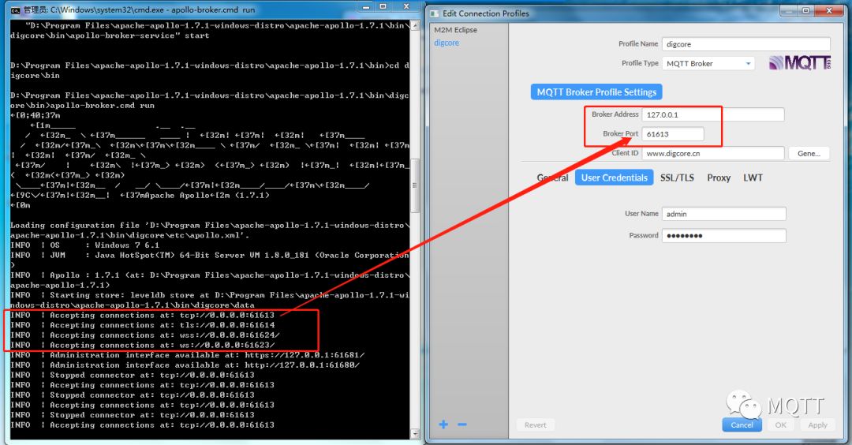852x445 pixels.
Task: Close the Edit Connection Profiles dialog
Action: tap(829, 11)
